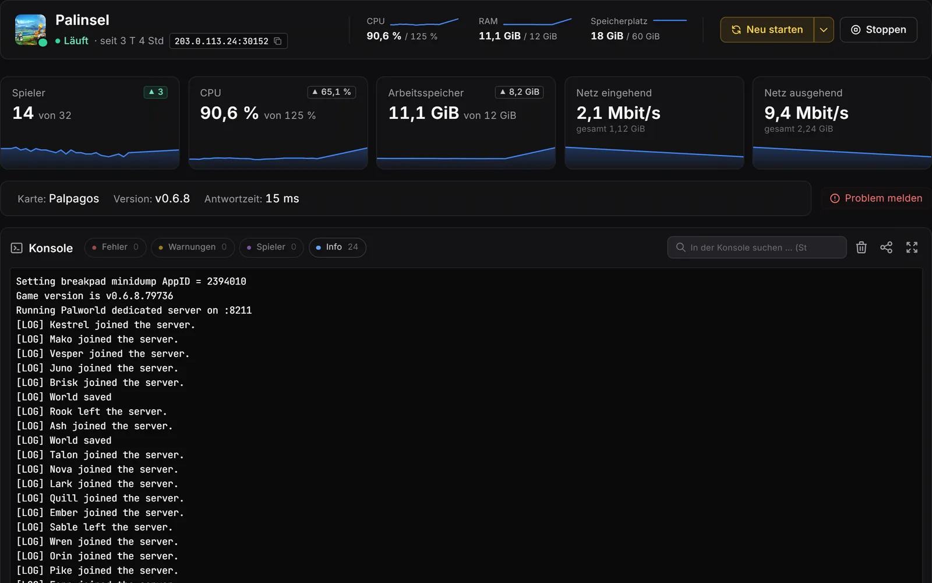The width and height of the screenshot is (932, 583).
Task: Select the version value v0.6.8
Action: (x=172, y=198)
